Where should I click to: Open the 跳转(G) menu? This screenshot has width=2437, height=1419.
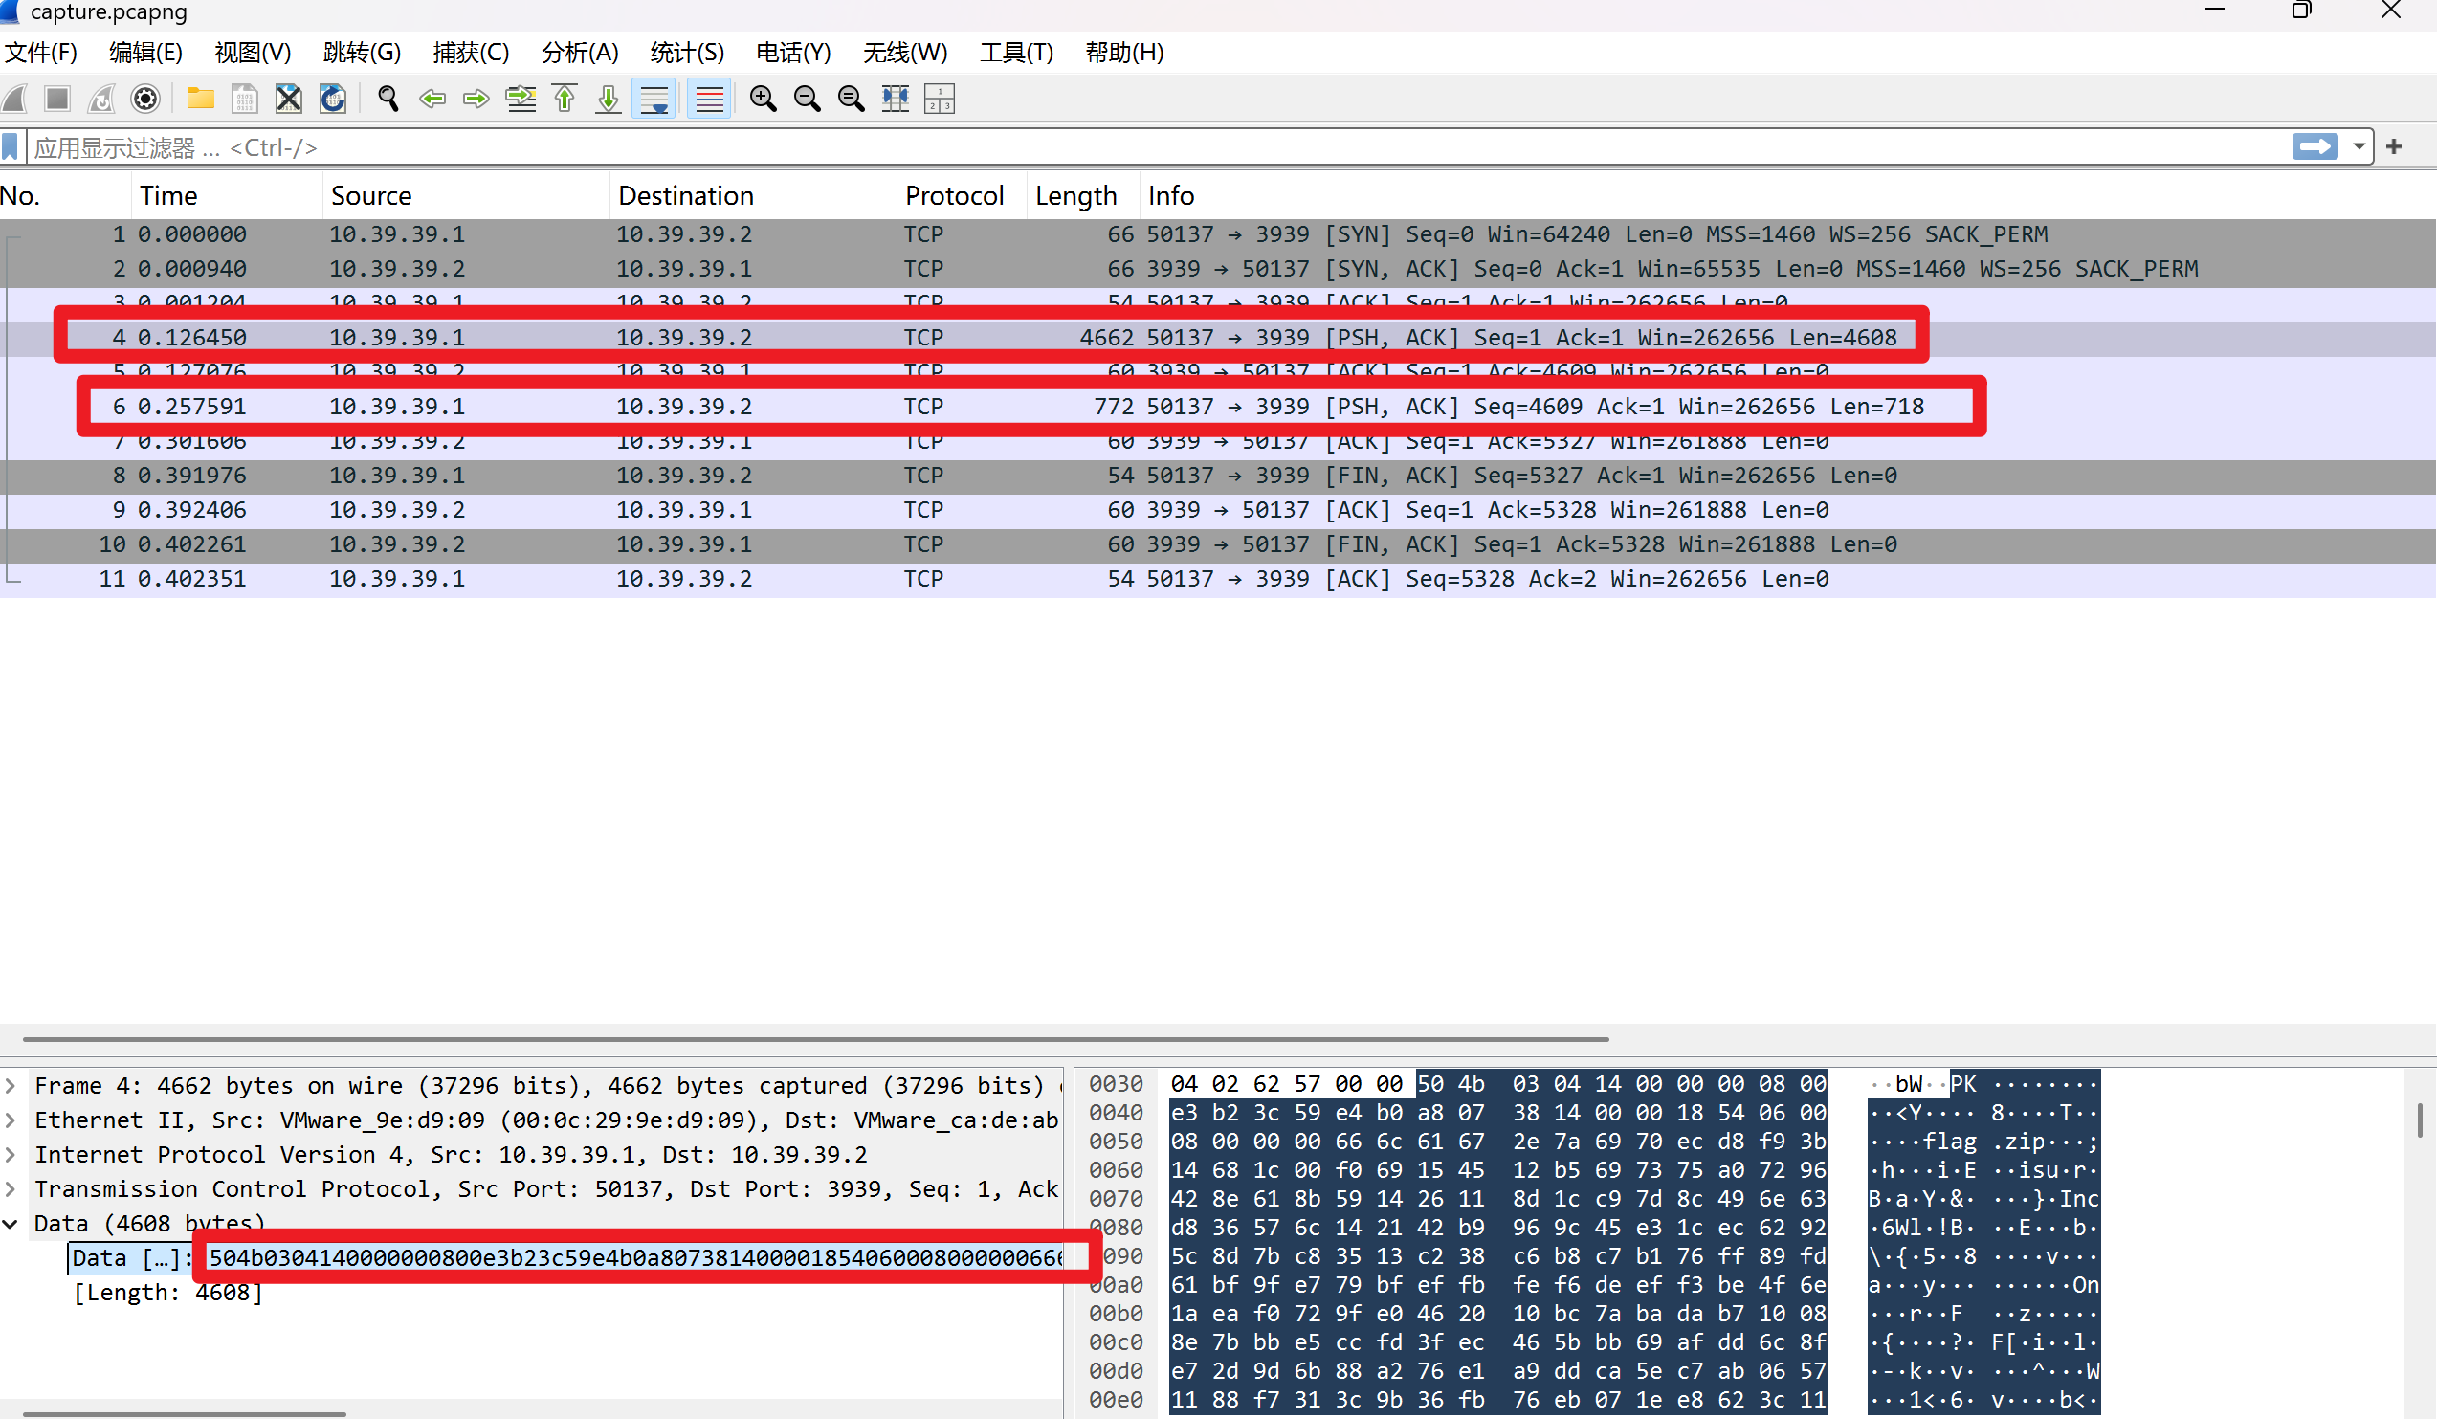362,53
